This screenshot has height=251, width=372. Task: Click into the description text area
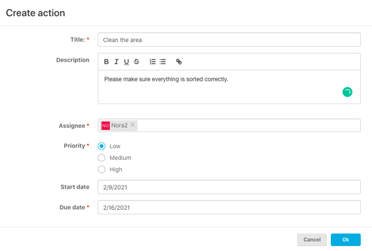click(229, 87)
